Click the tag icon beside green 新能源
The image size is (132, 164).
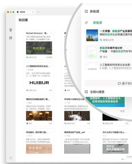coord(86,23)
